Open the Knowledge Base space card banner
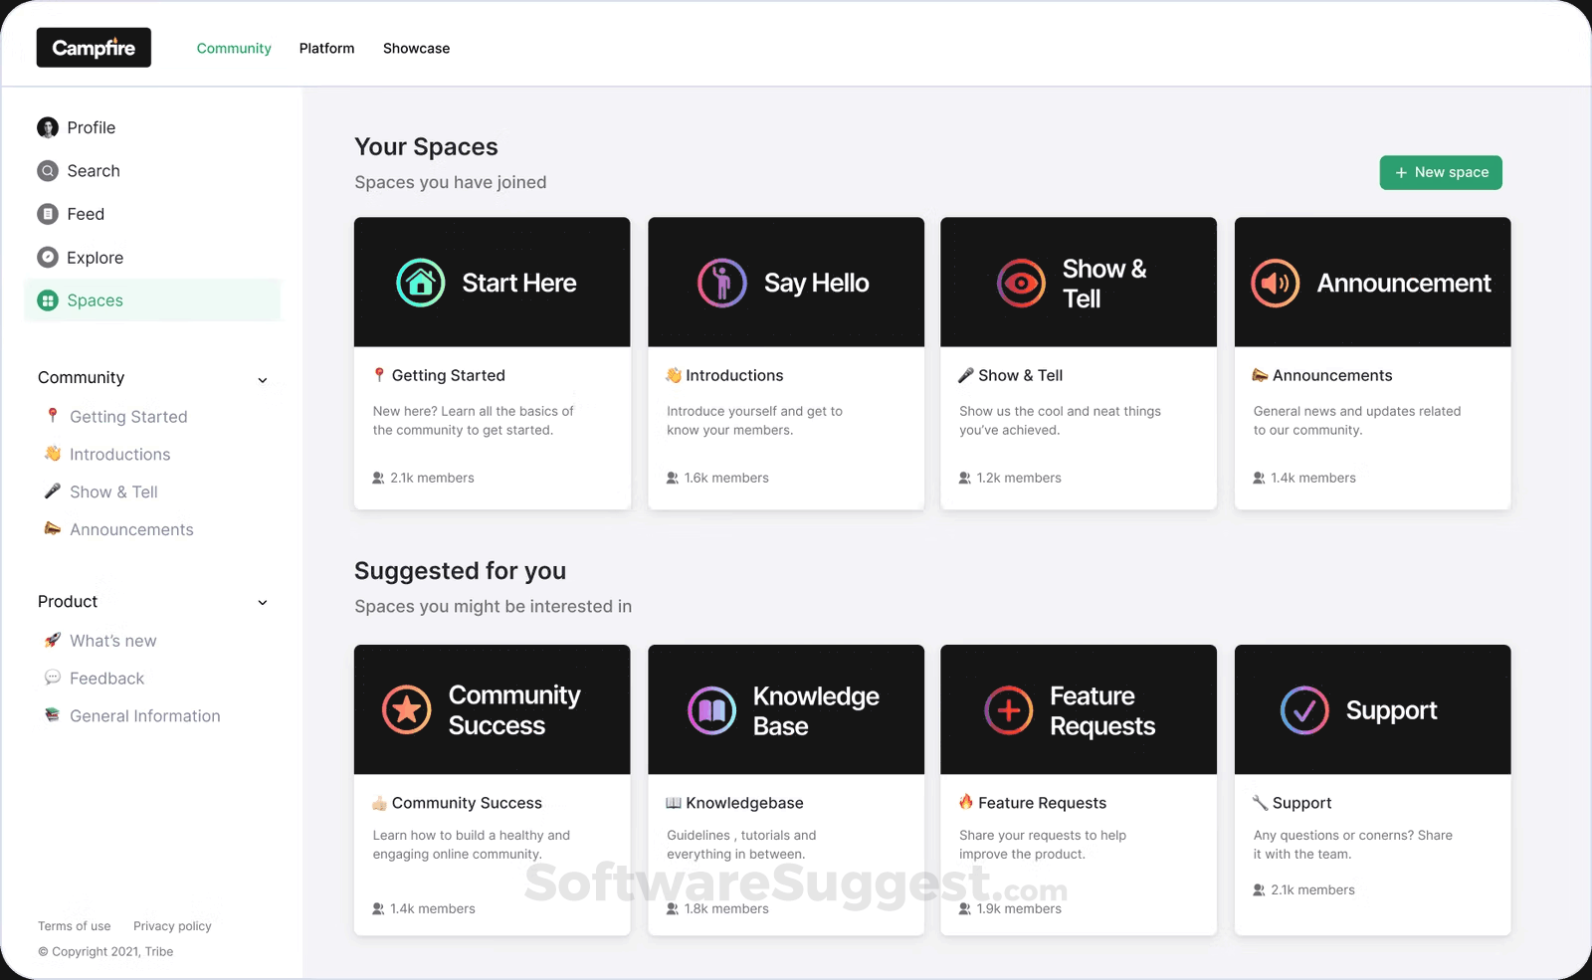This screenshot has height=980, width=1592. click(x=785, y=709)
